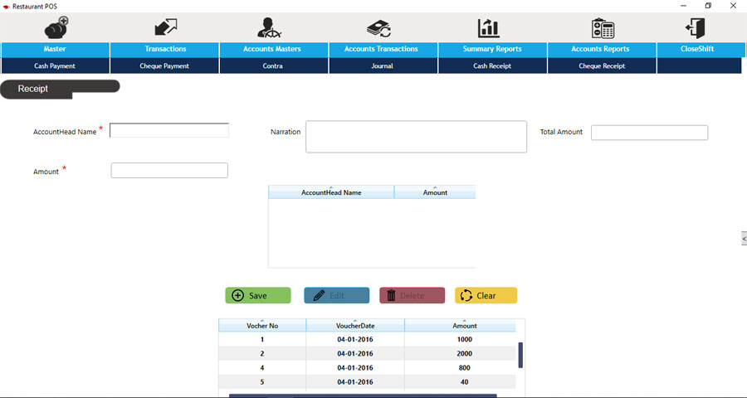Viewport: 747px width, 398px height.
Task: Select the Contra submenu item
Action: pos(272,66)
